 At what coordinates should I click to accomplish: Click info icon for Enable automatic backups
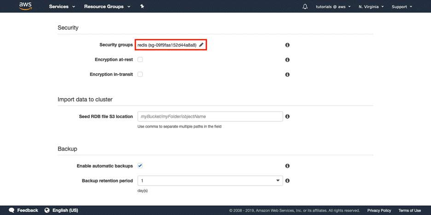(x=287, y=166)
